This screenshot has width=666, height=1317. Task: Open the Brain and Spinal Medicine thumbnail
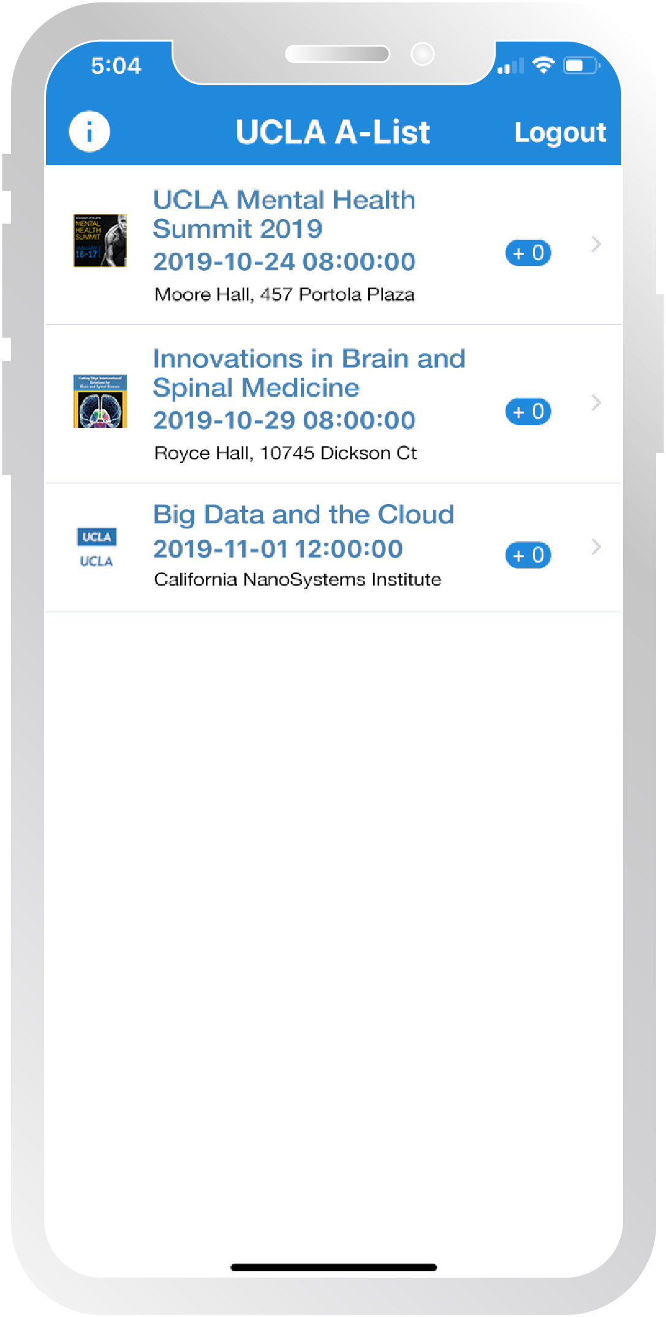point(100,401)
